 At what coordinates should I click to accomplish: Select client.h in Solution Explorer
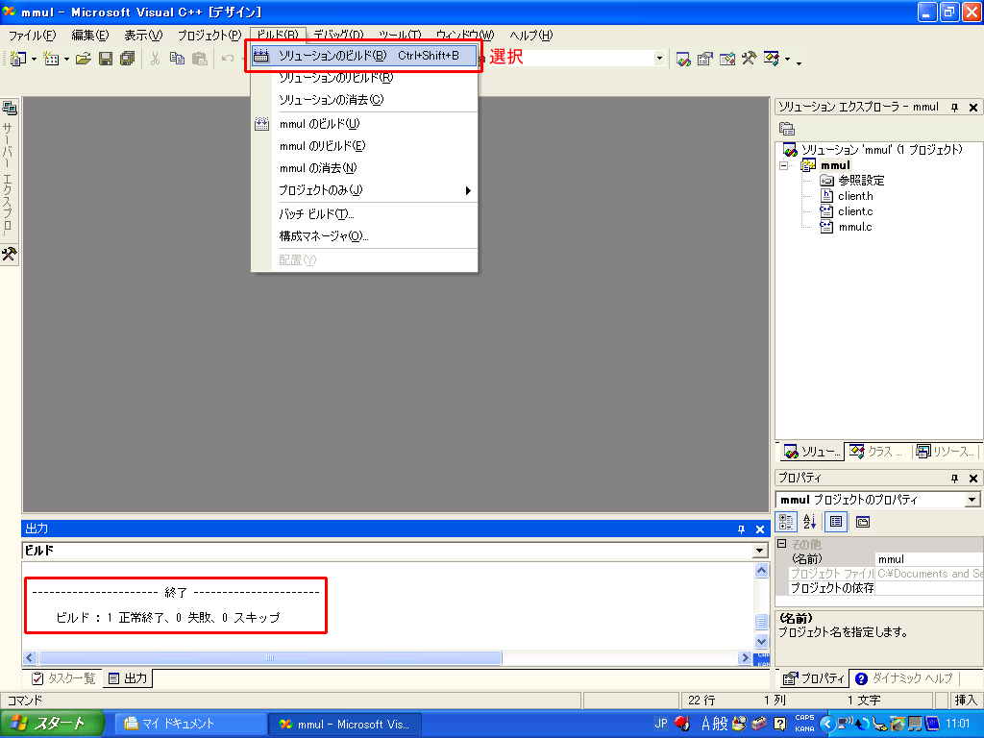pos(855,196)
